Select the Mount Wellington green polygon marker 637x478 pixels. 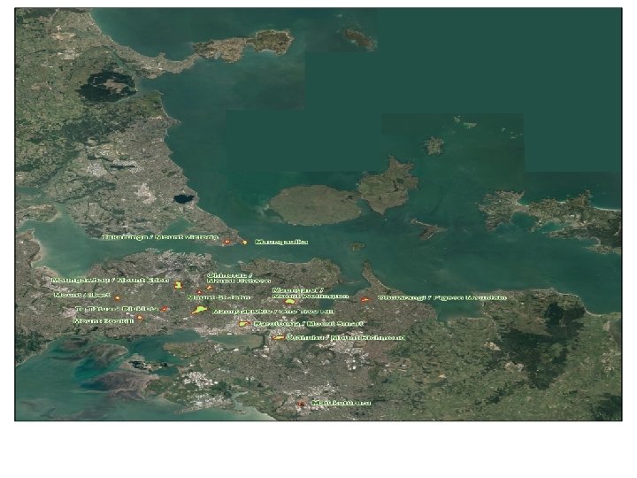[289, 302]
